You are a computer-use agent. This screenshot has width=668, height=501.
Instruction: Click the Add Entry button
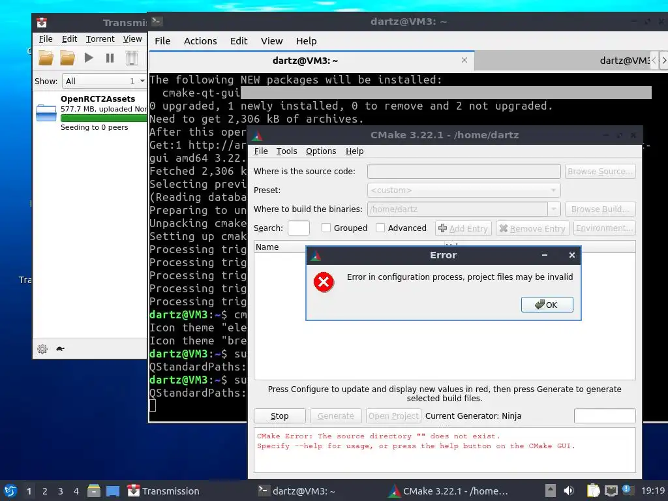point(463,228)
